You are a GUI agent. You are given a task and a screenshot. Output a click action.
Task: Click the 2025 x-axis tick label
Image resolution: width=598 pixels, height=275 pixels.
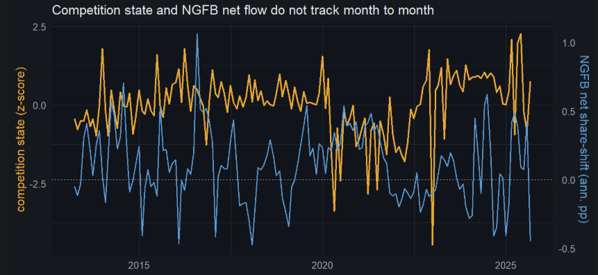tap(506, 265)
